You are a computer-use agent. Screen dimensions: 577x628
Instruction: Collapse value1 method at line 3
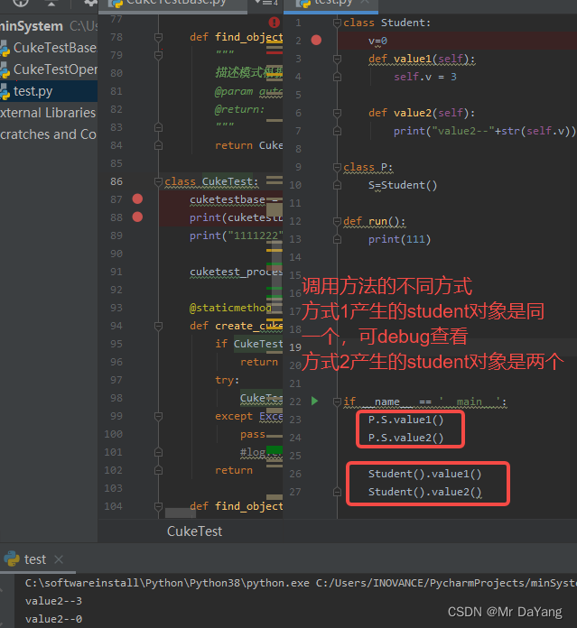pos(337,59)
